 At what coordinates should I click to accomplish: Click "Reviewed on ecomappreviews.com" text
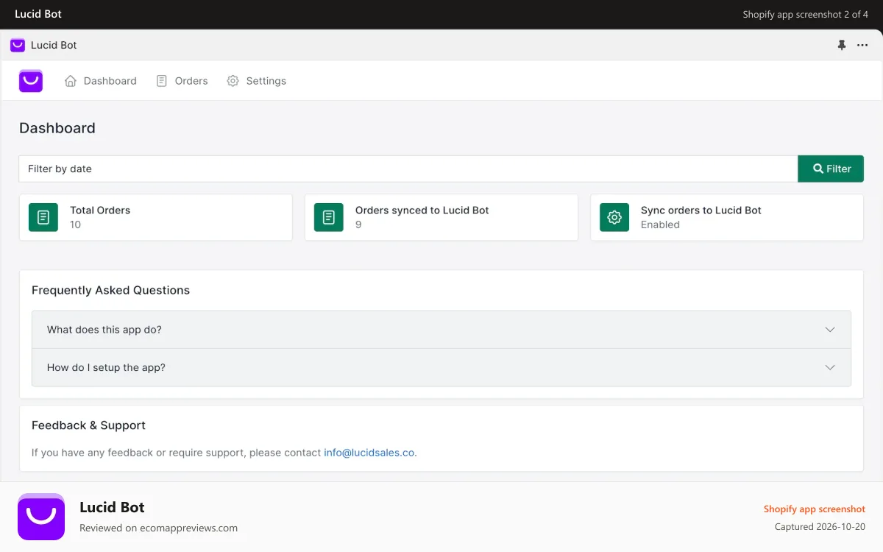158,528
